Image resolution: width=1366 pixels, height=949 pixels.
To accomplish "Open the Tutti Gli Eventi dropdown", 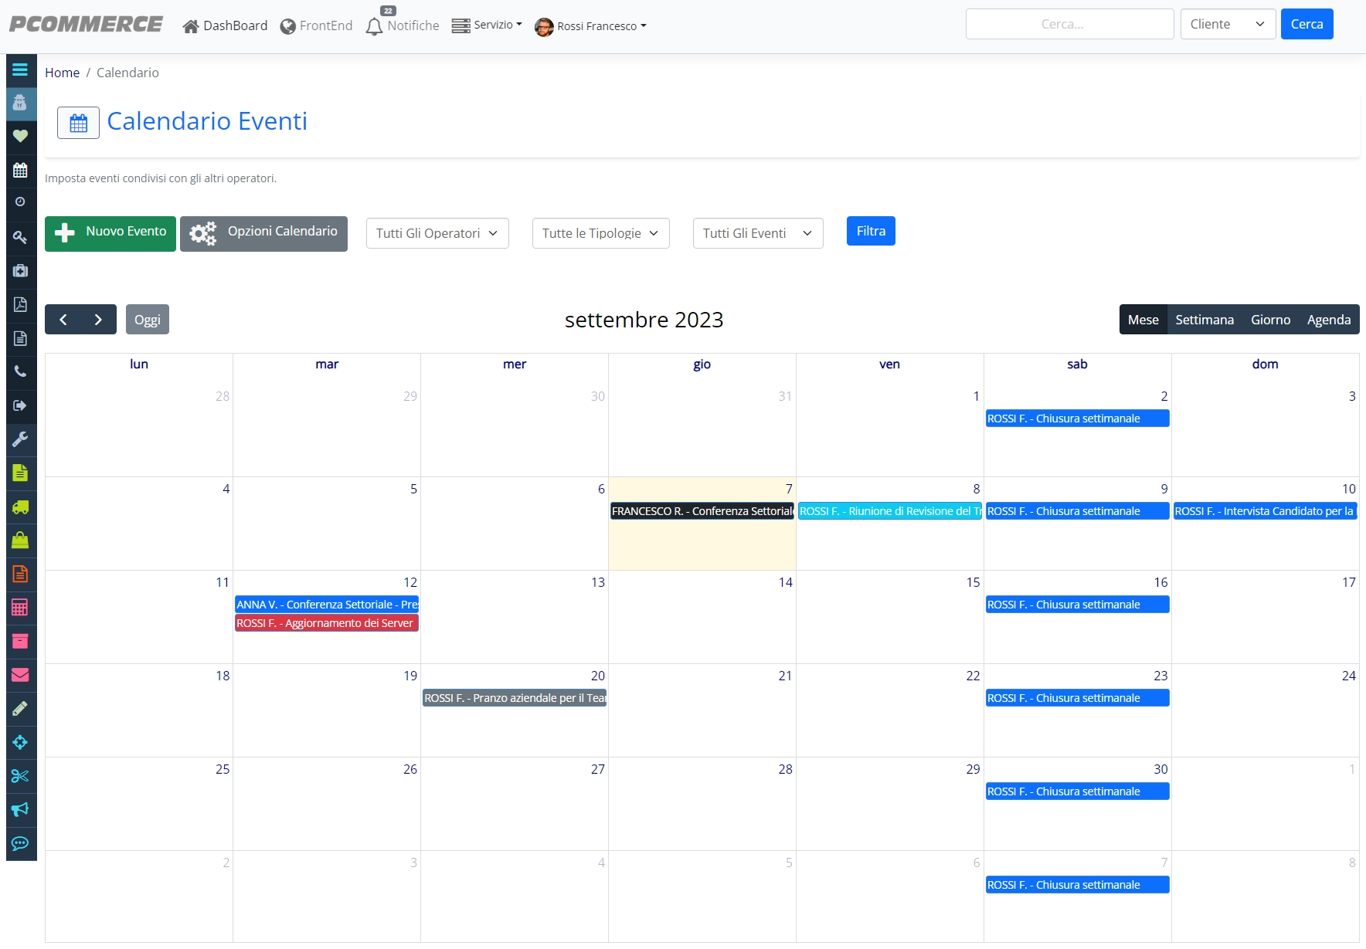I will 758,233.
